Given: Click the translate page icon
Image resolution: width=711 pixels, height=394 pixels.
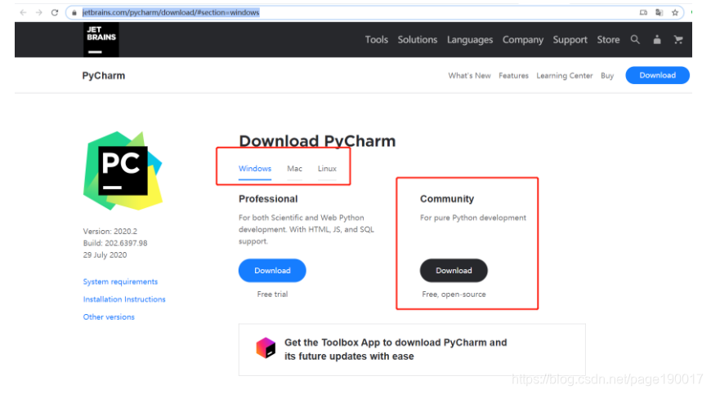Looking at the screenshot, I should click(660, 13).
